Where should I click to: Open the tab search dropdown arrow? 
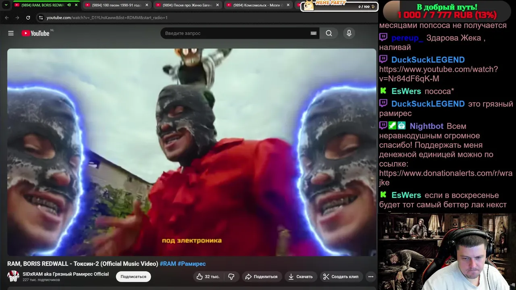[x=6, y=5]
